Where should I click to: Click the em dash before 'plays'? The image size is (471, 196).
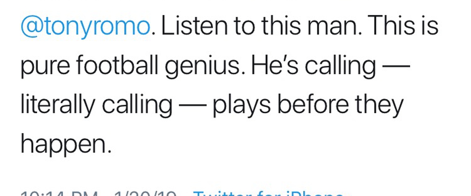193,107
